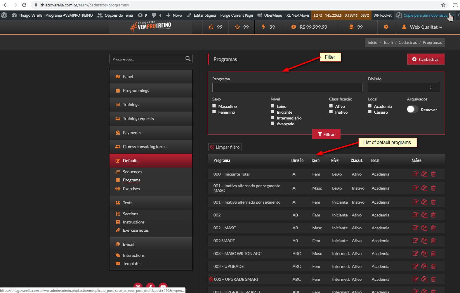This screenshot has width=460, height=293.
Task: Open Opções do Tema in admin bar
Action: coord(115,15)
